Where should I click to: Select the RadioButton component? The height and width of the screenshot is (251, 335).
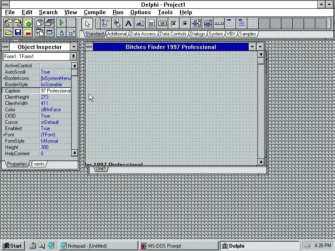pos(185,23)
